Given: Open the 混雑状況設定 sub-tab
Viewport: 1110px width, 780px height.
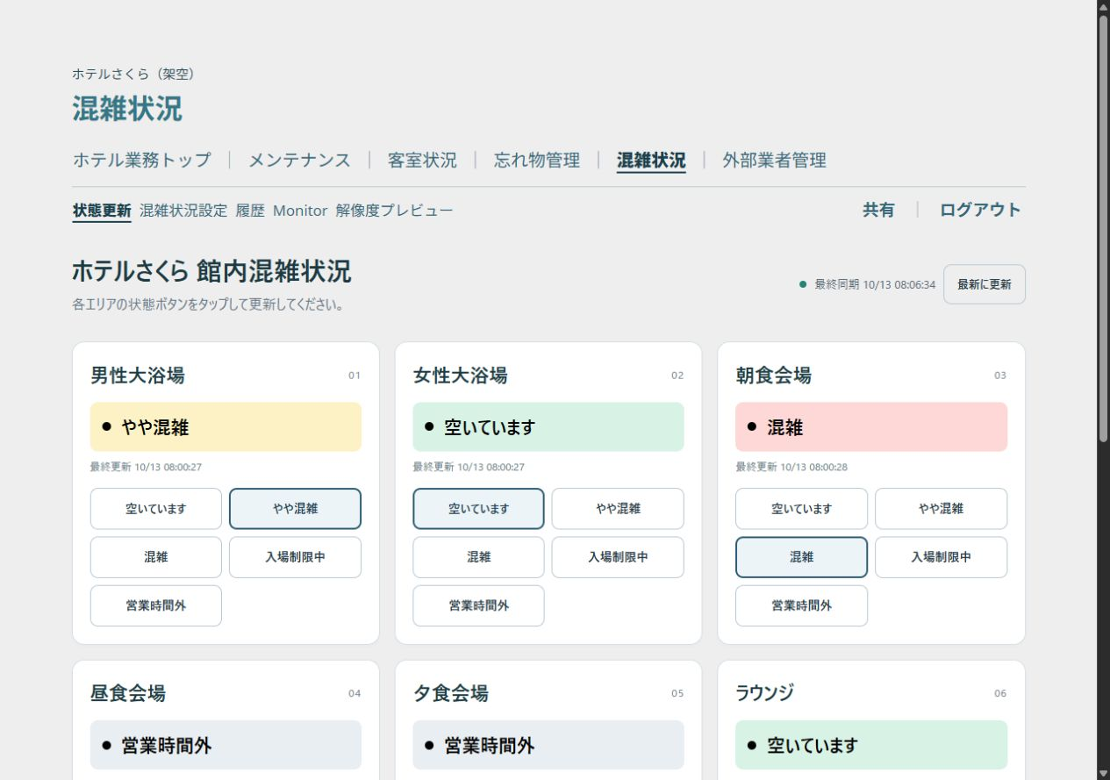Looking at the screenshot, I should (x=183, y=211).
